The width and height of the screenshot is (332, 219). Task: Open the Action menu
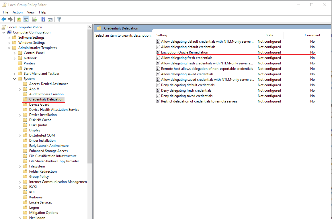17,12
